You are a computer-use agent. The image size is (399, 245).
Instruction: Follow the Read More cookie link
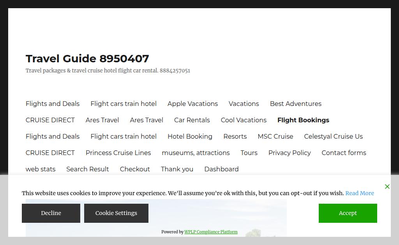point(359,193)
